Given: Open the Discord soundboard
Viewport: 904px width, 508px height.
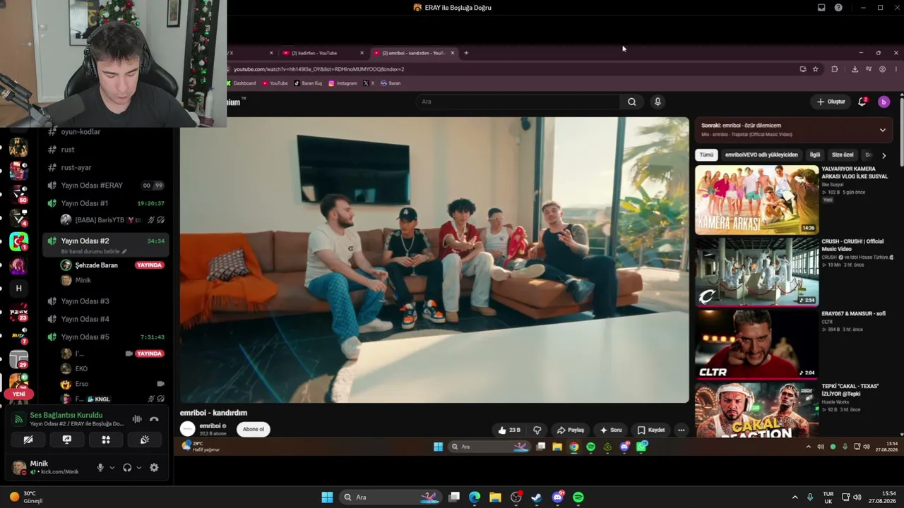Looking at the screenshot, I should 145,440.
